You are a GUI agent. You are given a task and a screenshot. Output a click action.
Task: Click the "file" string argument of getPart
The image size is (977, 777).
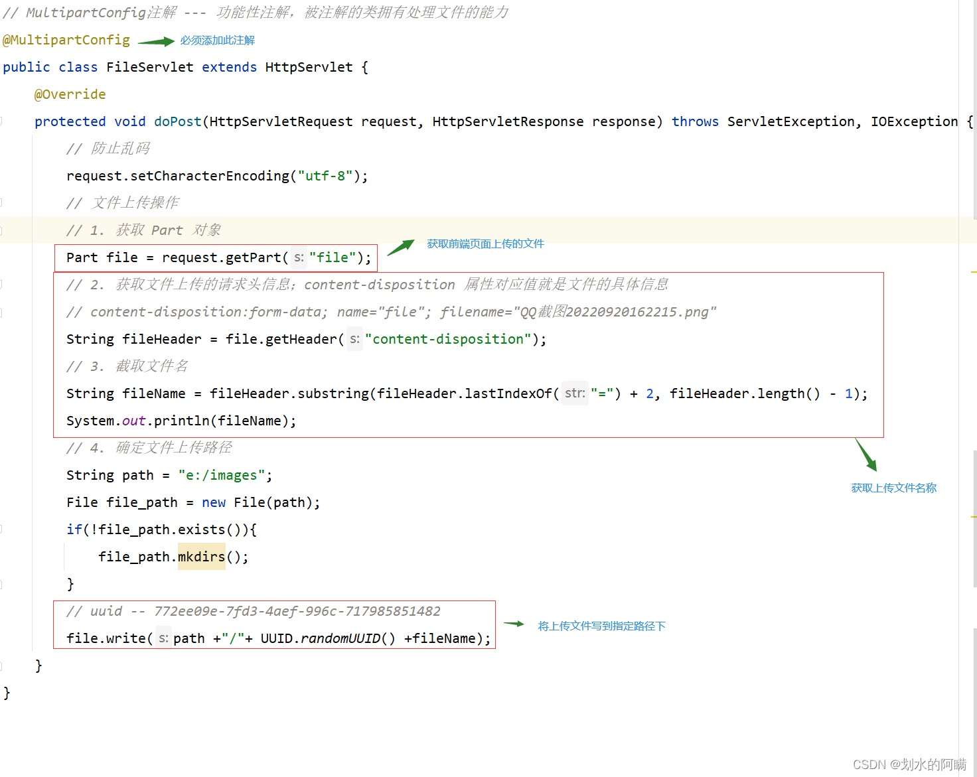333,257
